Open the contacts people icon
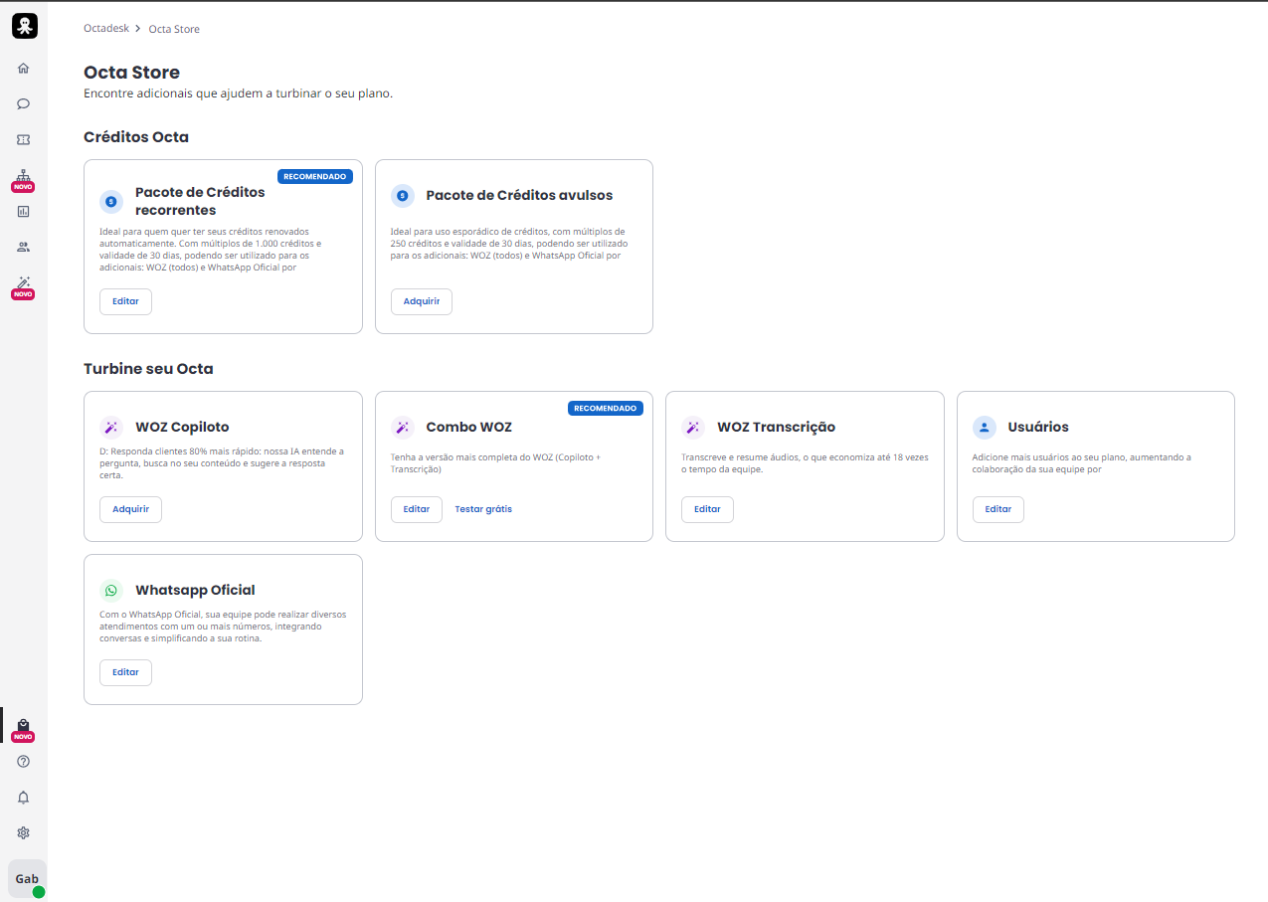 point(24,247)
